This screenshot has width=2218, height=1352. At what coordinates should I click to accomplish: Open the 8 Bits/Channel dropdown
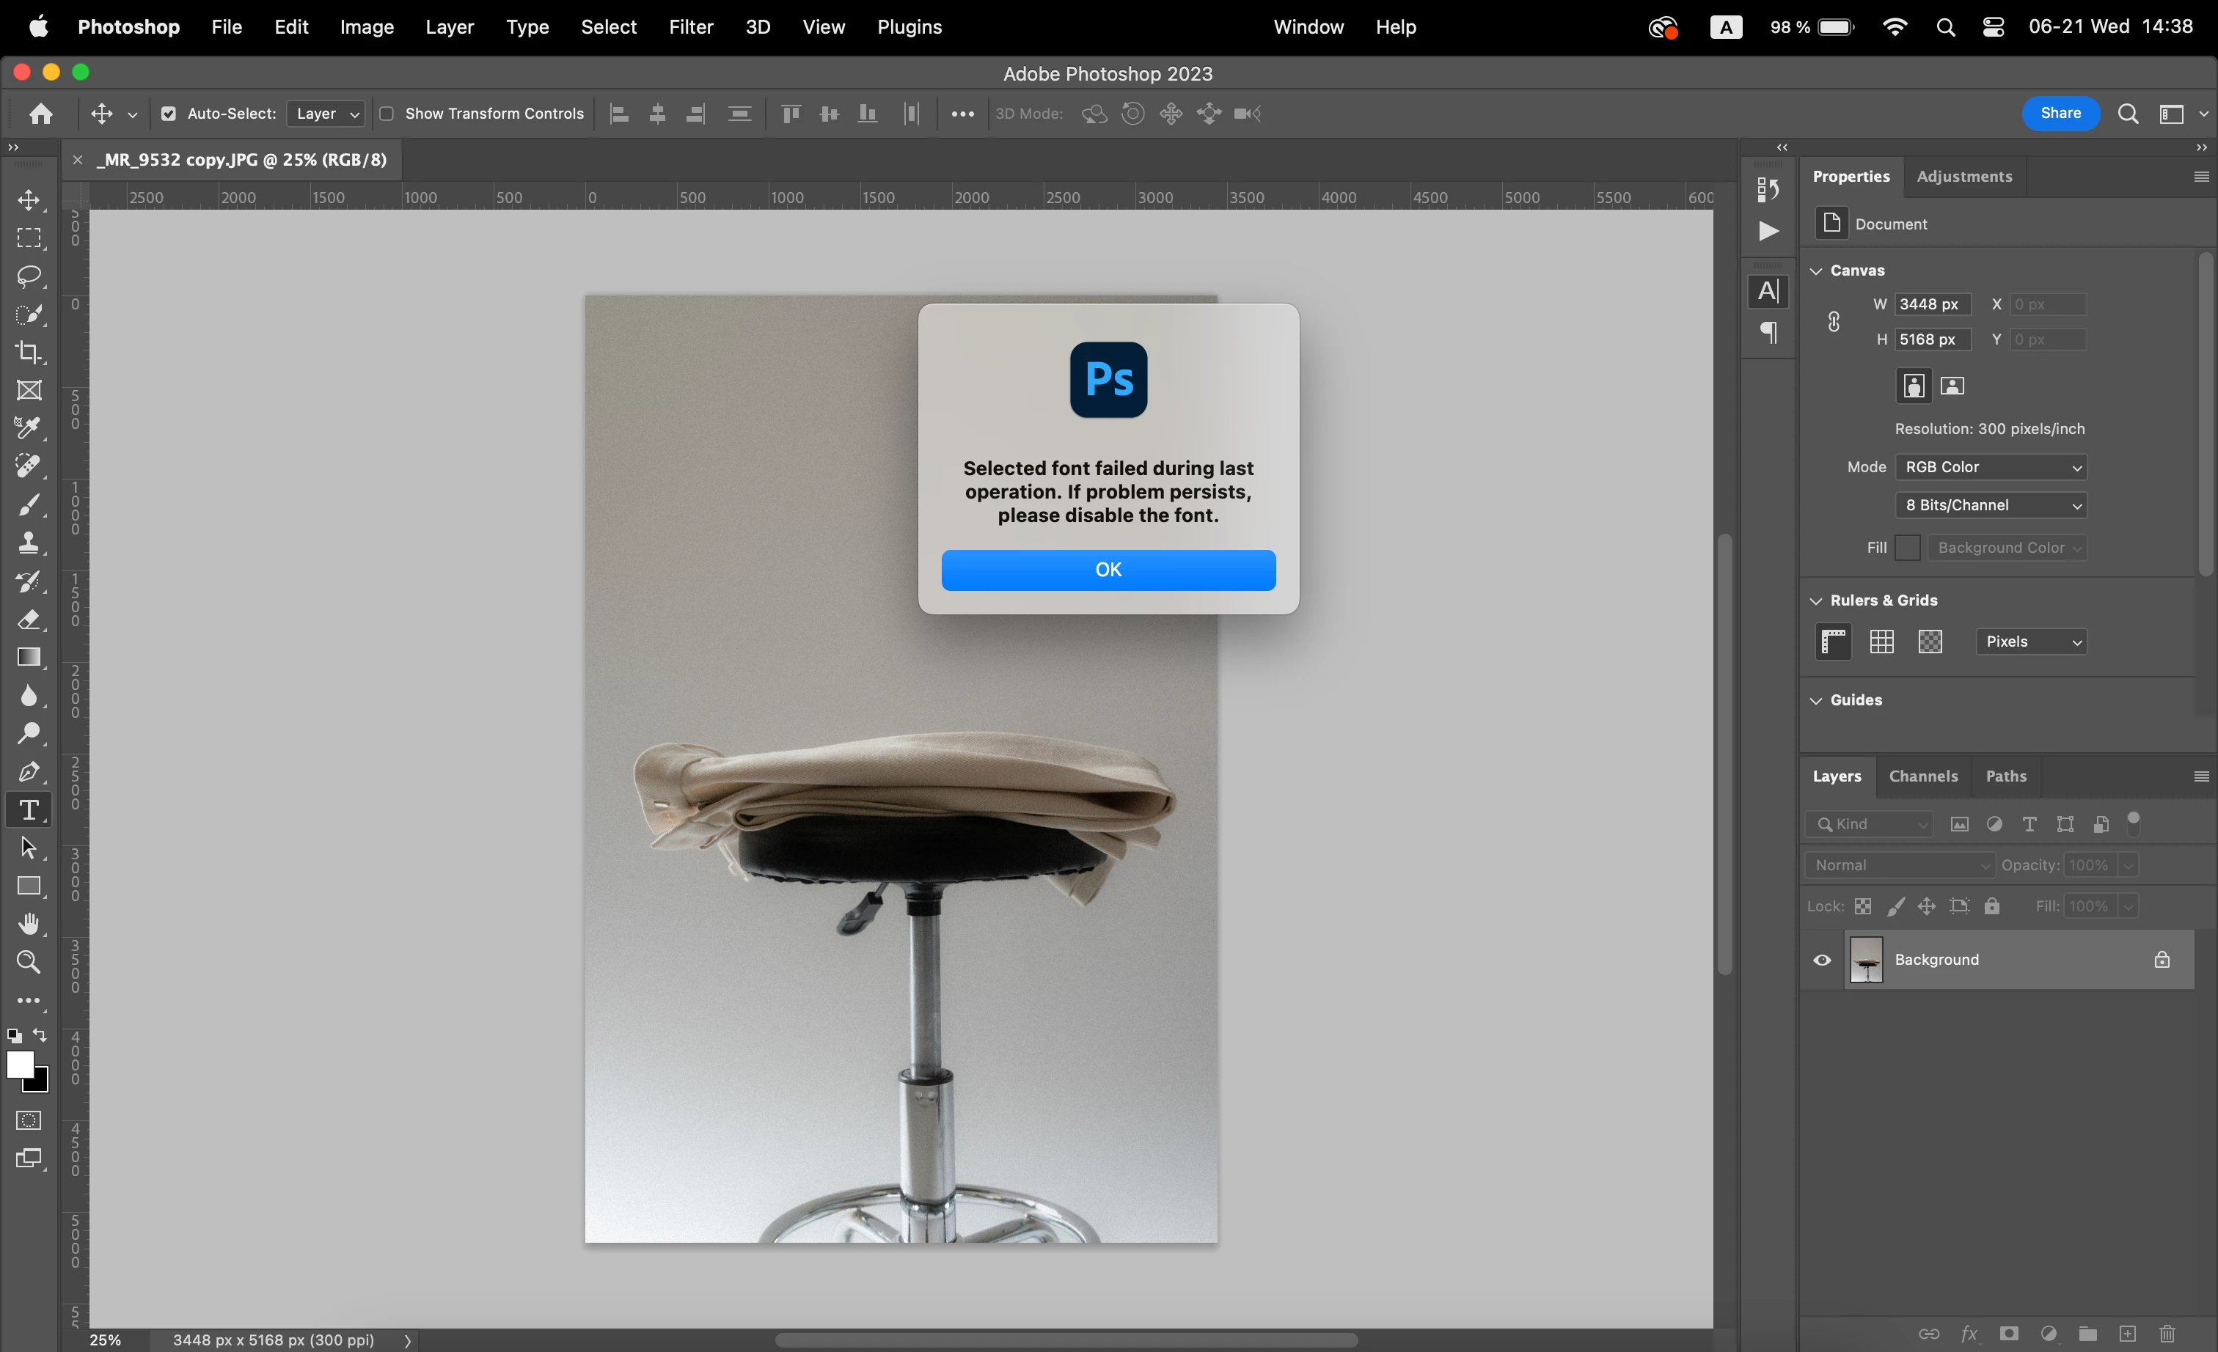coord(1991,506)
